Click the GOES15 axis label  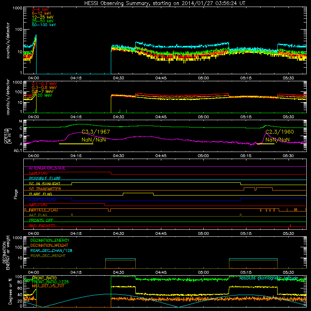(5, 136)
